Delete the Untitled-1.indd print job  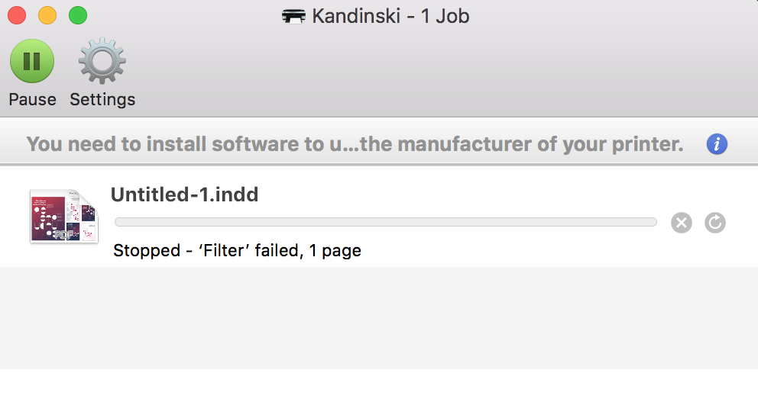point(681,223)
